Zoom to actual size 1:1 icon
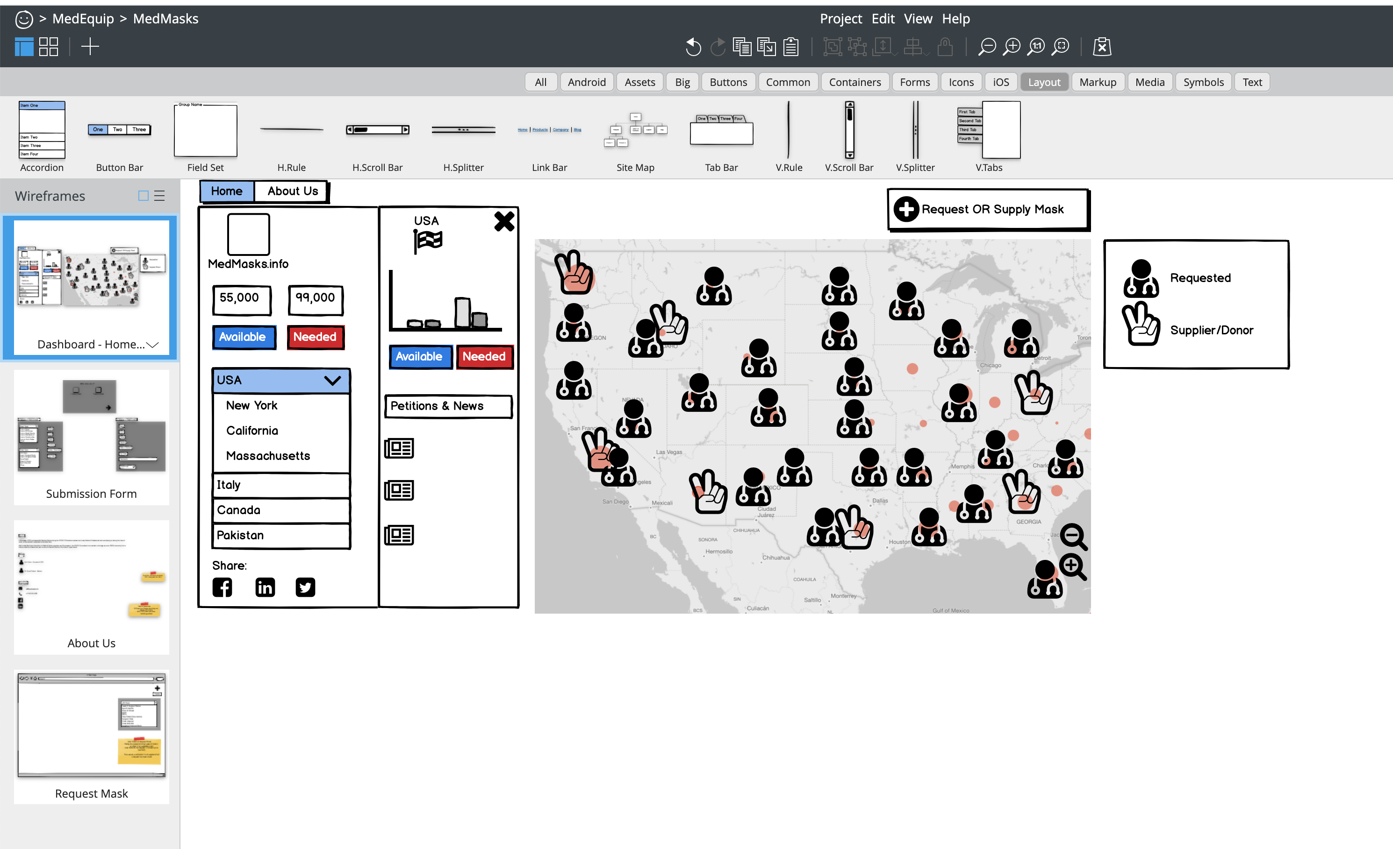 point(1036,47)
